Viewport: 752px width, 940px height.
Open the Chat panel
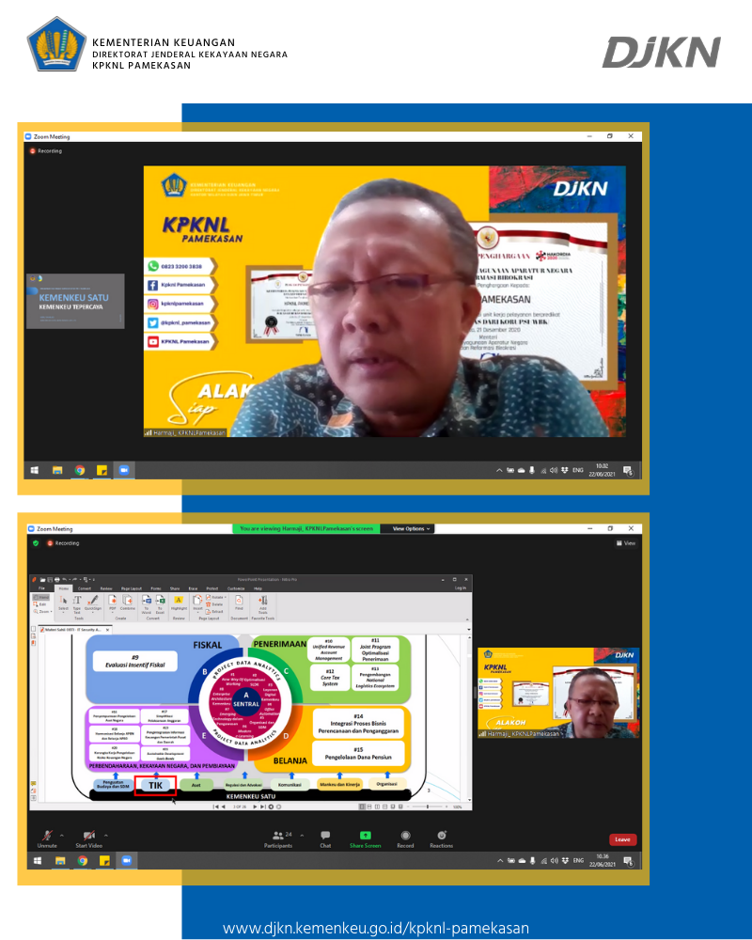(x=325, y=836)
